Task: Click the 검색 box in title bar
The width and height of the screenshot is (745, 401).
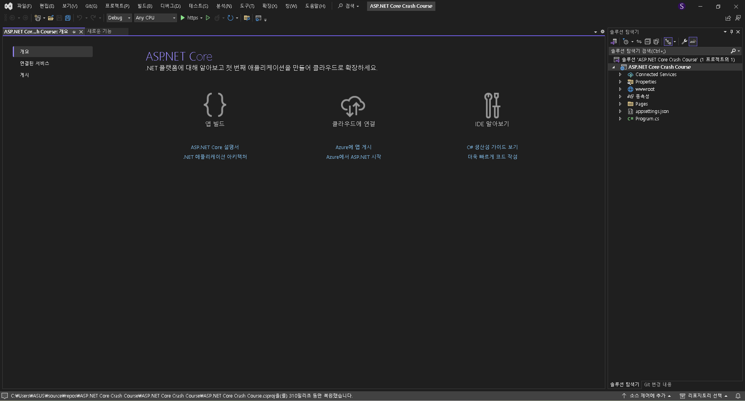Action: coord(349,6)
